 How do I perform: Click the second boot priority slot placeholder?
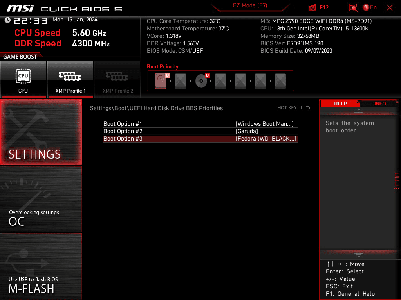pos(181,81)
